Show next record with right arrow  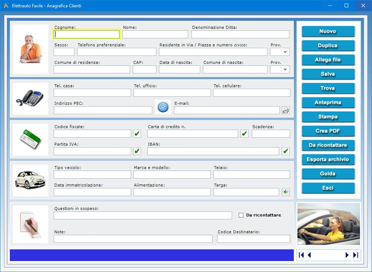point(347,255)
